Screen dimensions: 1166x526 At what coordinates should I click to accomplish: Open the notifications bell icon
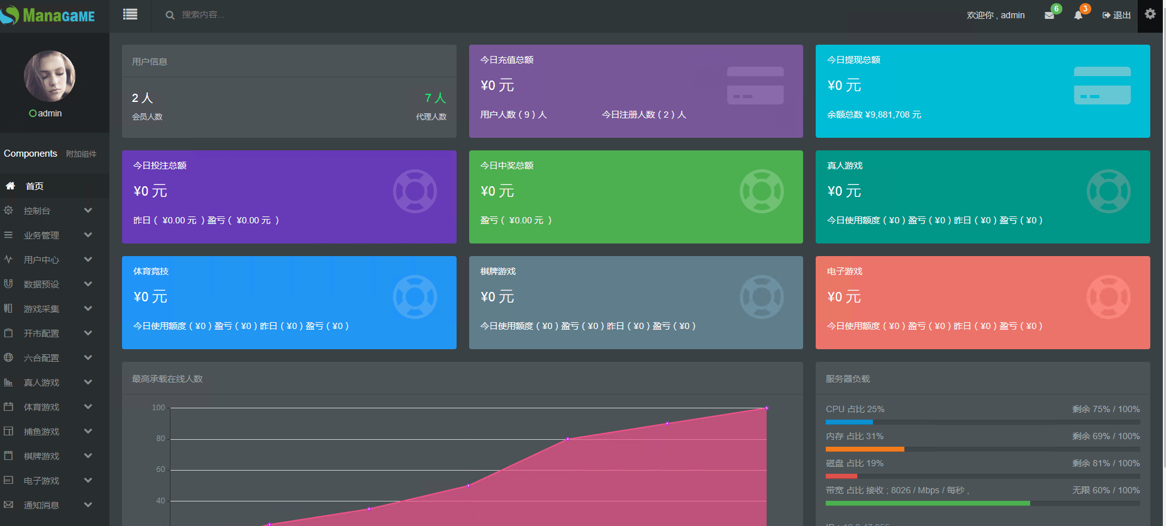[1078, 16]
